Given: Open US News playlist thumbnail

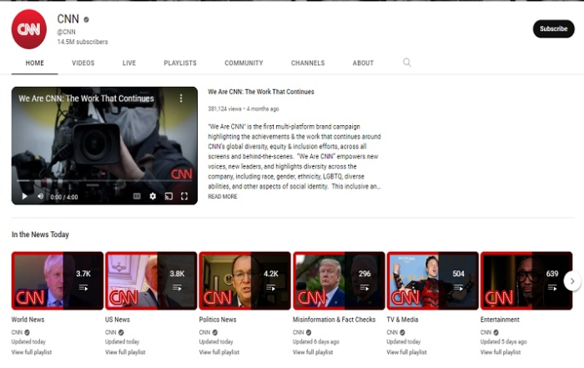Looking at the screenshot, I should pos(151,281).
